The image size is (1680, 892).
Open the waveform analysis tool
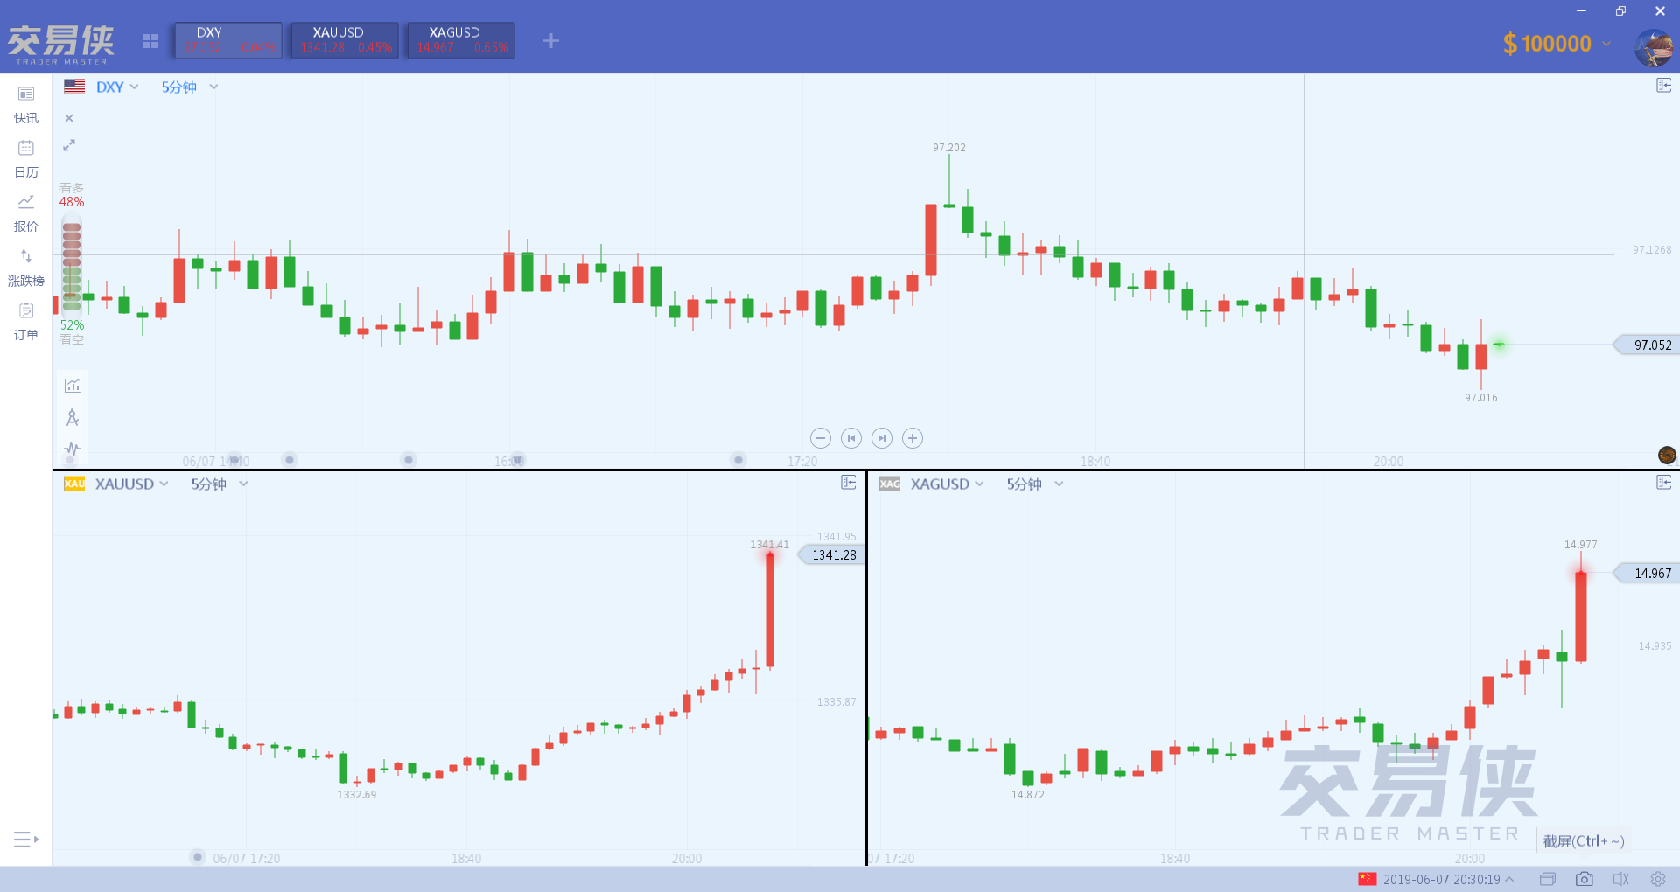click(x=73, y=449)
